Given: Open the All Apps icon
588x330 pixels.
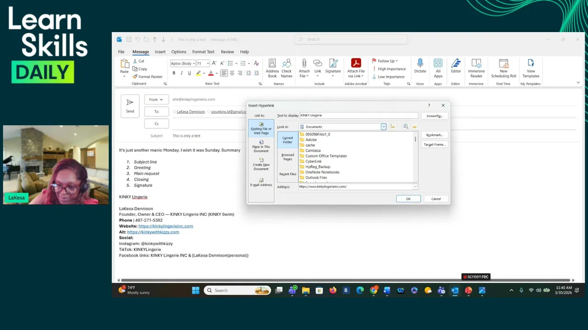Looking at the screenshot, I should [438, 63].
